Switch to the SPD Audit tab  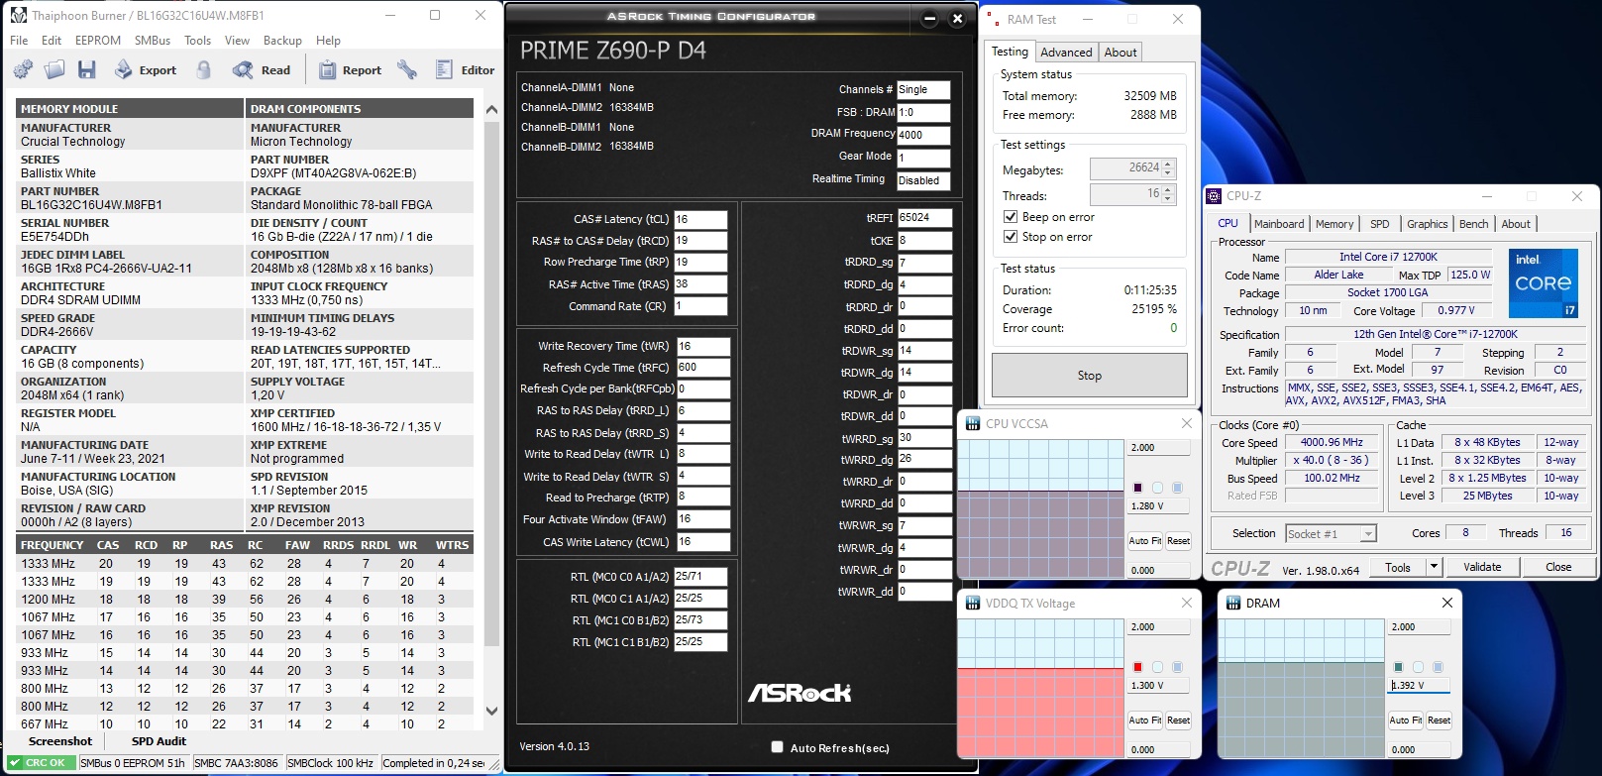(x=159, y=741)
